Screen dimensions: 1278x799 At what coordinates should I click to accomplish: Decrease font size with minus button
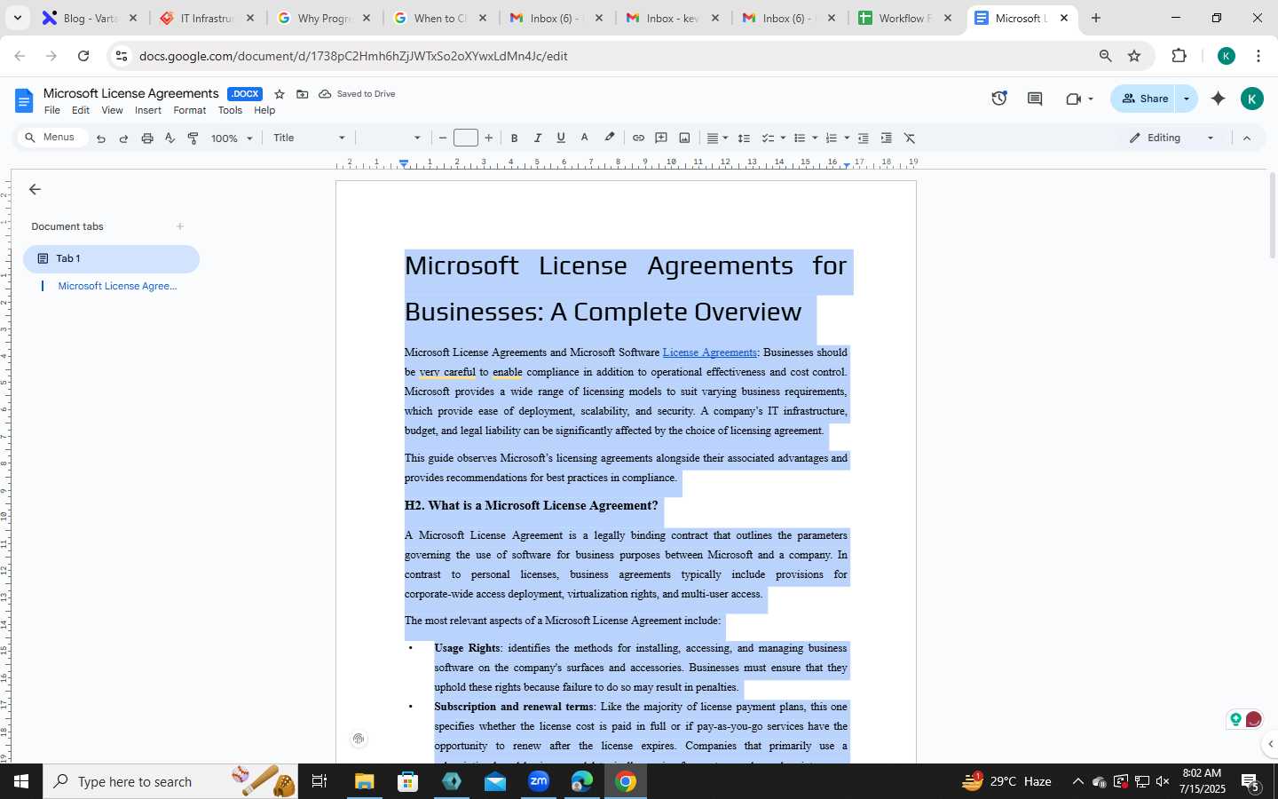[x=443, y=138]
